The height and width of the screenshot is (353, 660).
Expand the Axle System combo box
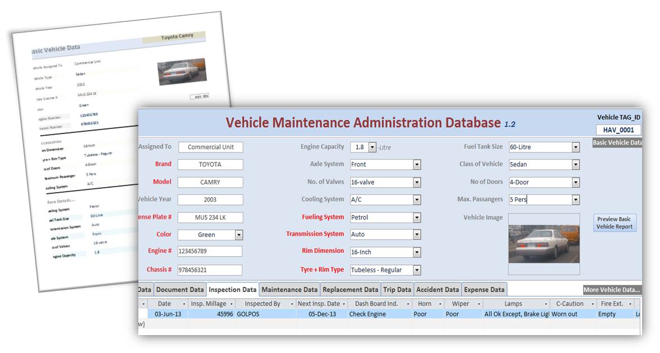click(417, 165)
